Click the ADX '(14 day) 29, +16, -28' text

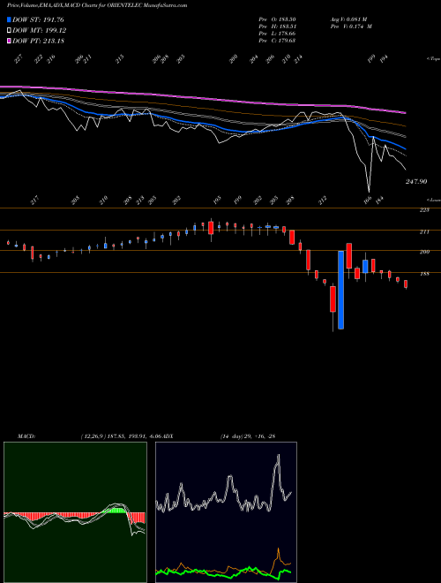(x=248, y=436)
